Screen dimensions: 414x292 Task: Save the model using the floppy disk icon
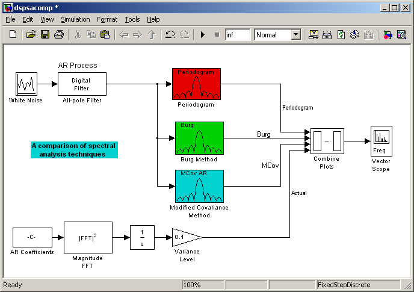[x=45, y=35]
